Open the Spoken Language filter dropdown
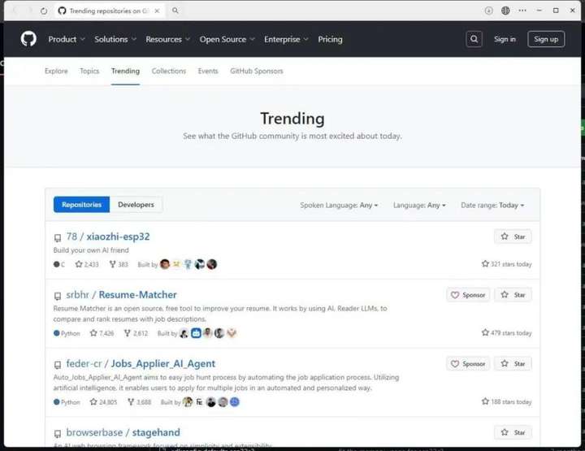 pyautogui.click(x=339, y=205)
